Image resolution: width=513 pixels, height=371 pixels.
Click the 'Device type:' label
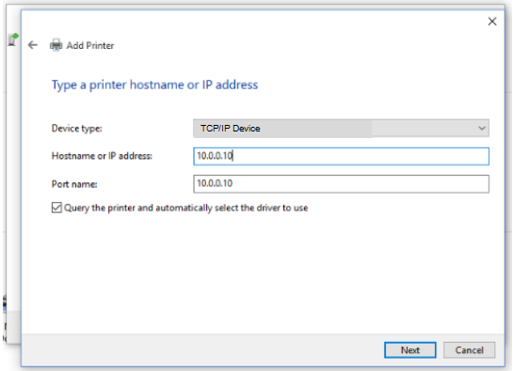77,129
